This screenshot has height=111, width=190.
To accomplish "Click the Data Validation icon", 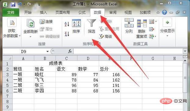I will coord(152,22).
